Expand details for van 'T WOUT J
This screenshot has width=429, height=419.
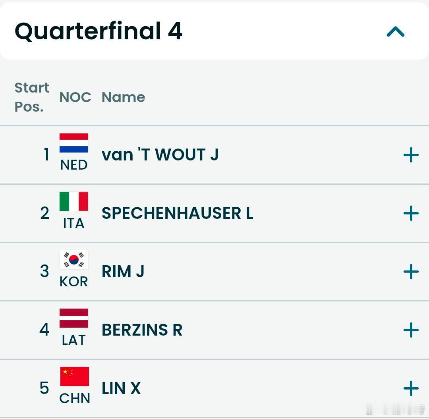pos(411,155)
